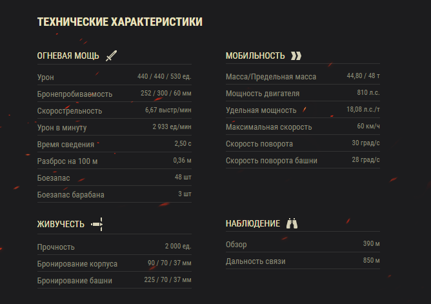
Task: Click the Бронепробиваемость value 252 / 300 / 60 мм
Action: click(166, 93)
